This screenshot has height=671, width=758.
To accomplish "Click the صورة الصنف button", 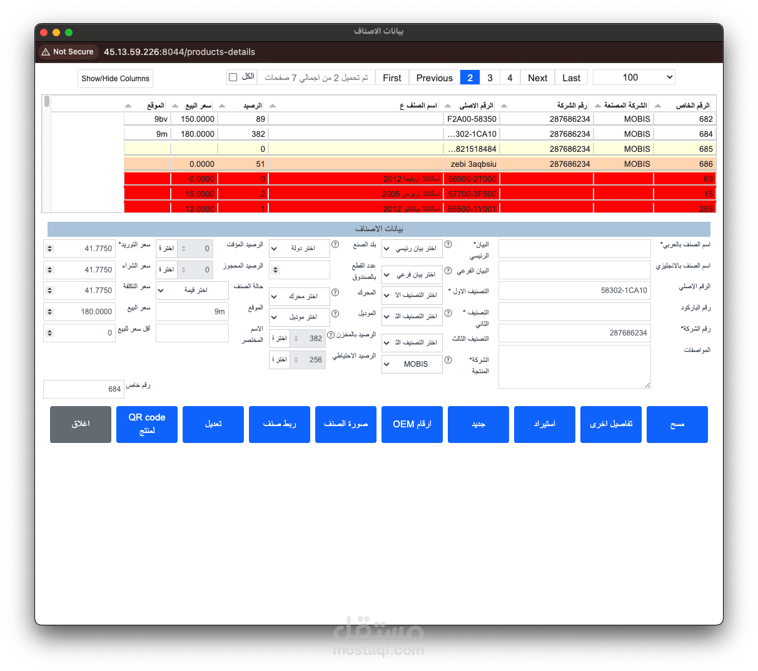I will tap(346, 424).
